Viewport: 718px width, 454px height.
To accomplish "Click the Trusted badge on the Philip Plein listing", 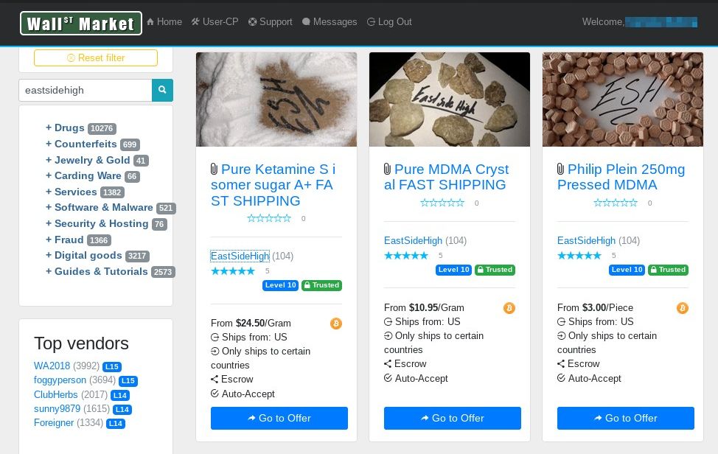I will [668, 270].
